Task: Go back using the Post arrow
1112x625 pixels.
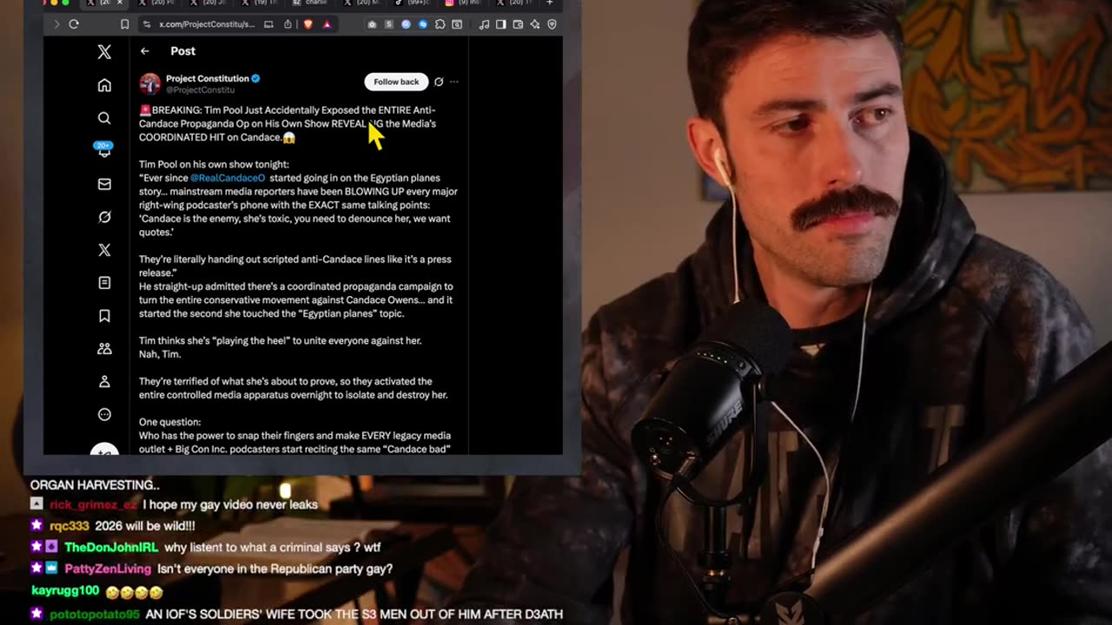Action: (145, 51)
